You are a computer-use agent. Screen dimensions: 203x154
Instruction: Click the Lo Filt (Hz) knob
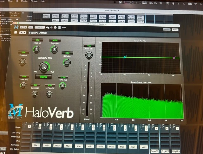23,85
